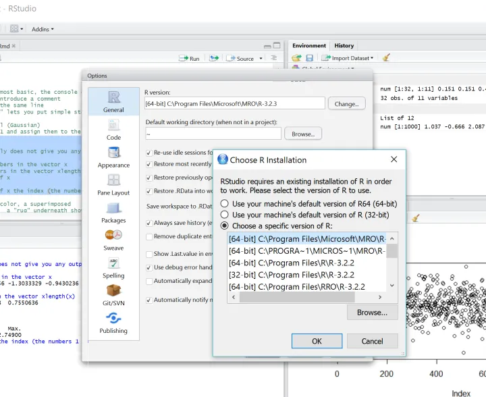The image size is (486, 397).
Task: Click the re-run previous code icon next to Run
Action: click(x=214, y=58)
